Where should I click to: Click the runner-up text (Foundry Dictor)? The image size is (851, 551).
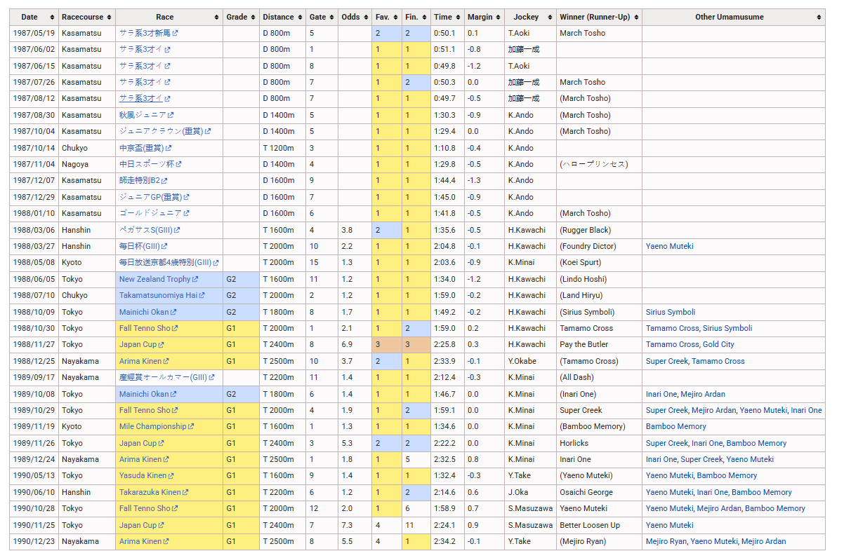click(x=588, y=246)
